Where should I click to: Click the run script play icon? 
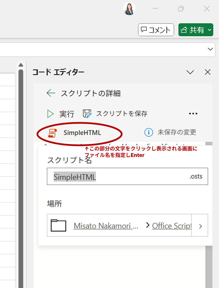50,114
